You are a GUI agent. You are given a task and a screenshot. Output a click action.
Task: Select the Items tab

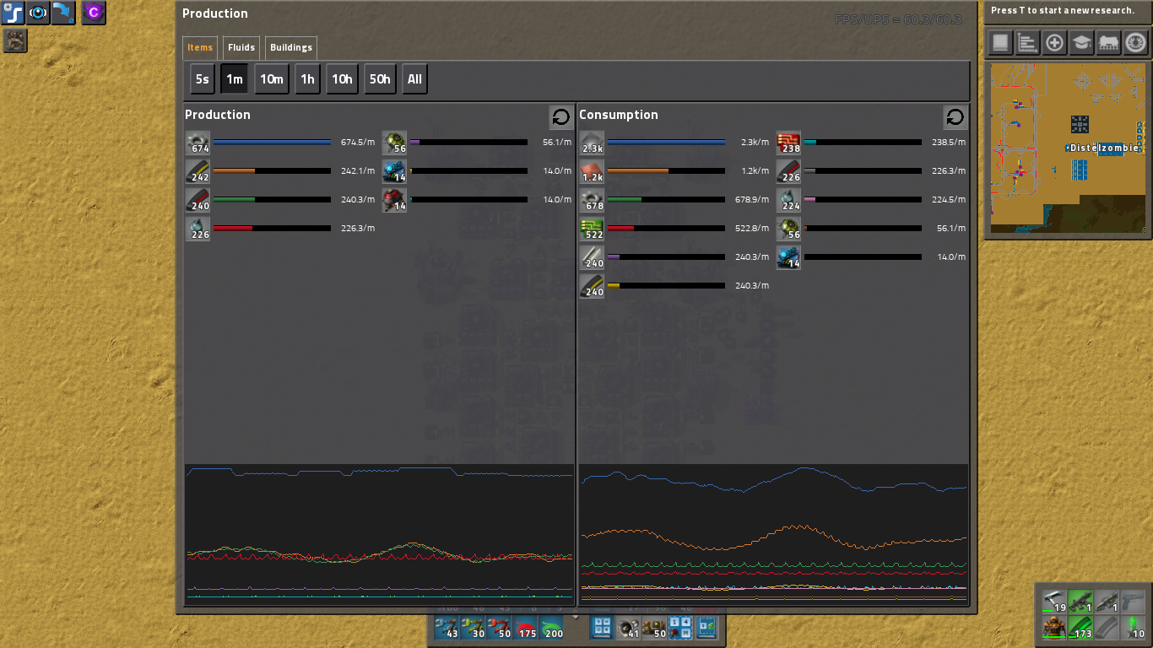(x=200, y=47)
